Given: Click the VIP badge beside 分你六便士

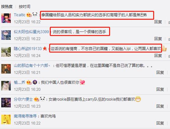Looking at the screenshot, I should click(x=36, y=99).
